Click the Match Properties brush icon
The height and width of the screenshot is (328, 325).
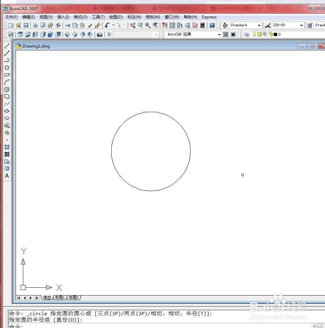click(90, 25)
